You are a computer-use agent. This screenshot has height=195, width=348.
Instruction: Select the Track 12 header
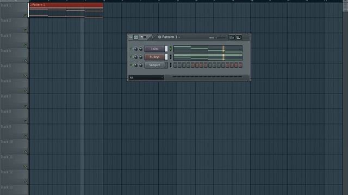(14, 177)
